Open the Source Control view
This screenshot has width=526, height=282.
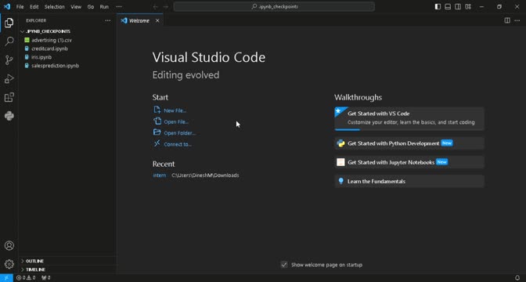[9, 60]
